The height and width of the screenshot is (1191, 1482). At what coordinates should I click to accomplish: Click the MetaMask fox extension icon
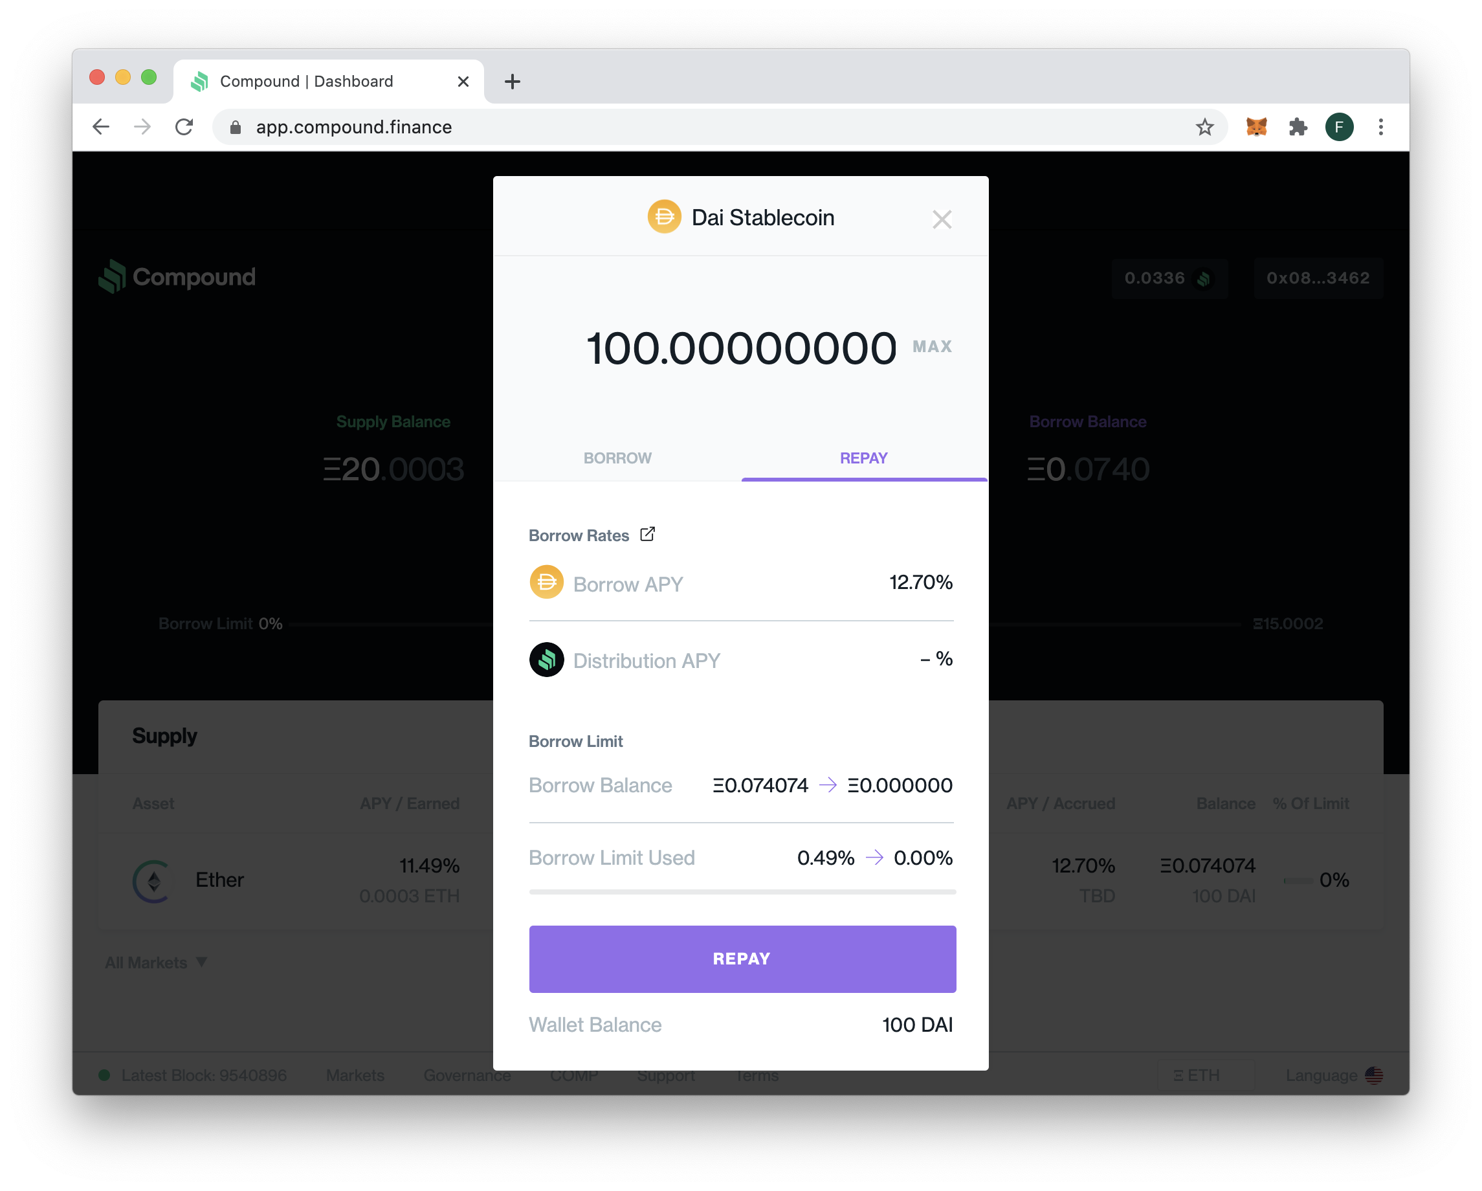1255,126
